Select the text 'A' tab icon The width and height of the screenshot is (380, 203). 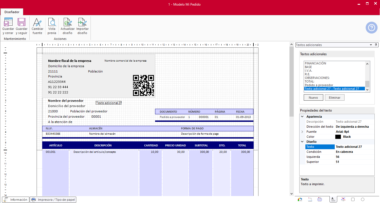click(333, 199)
